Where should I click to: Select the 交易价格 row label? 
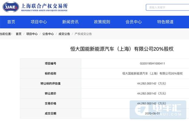[50, 103]
